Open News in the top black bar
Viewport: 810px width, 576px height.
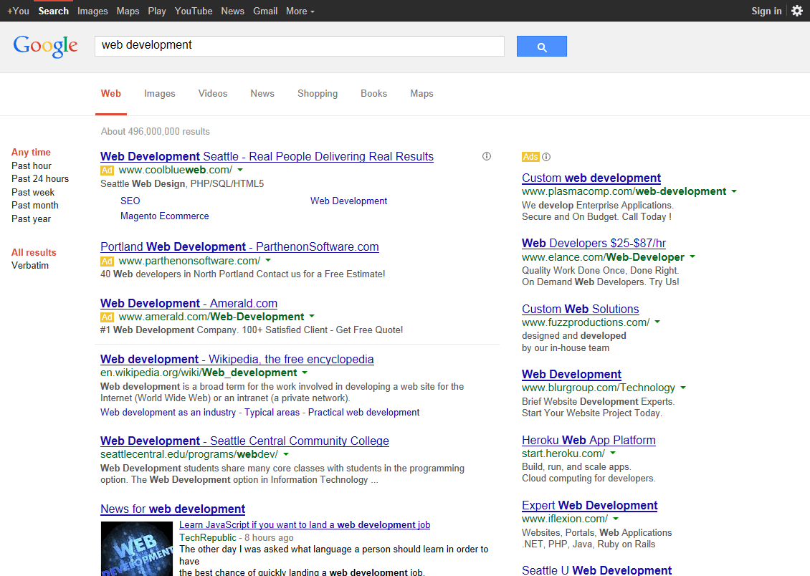(232, 11)
